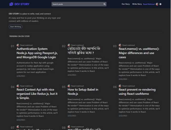Open the Bengali metadata post titled 02
This screenshot has width=171, height=130.
84,51
